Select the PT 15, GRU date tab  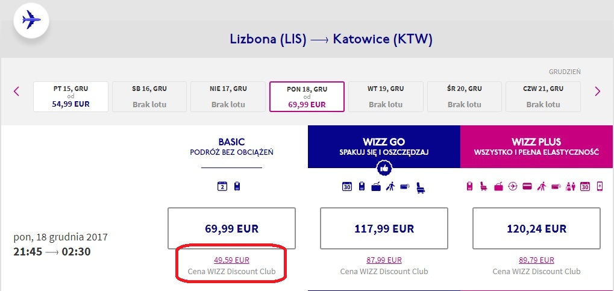pos(71,97)
